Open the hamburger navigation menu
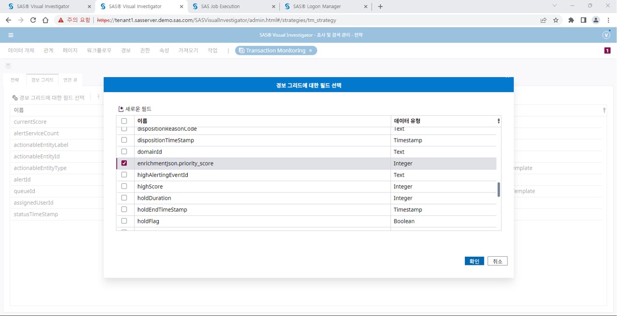Screen dimensions: 617x316 [x=11, y=35]
